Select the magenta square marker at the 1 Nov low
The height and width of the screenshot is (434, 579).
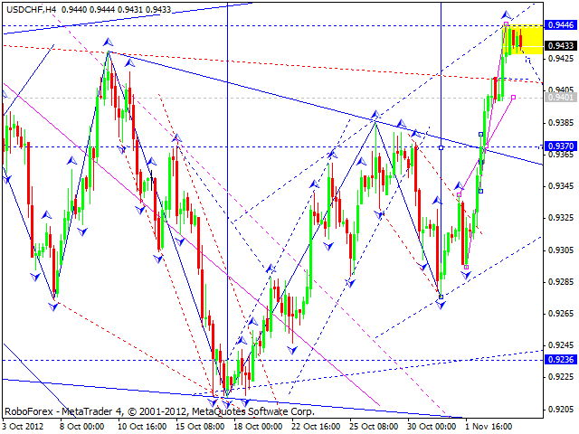(466, 267)
